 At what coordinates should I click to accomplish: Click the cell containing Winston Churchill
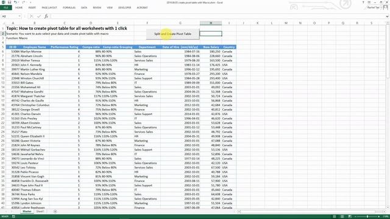(x=34, y=78)
